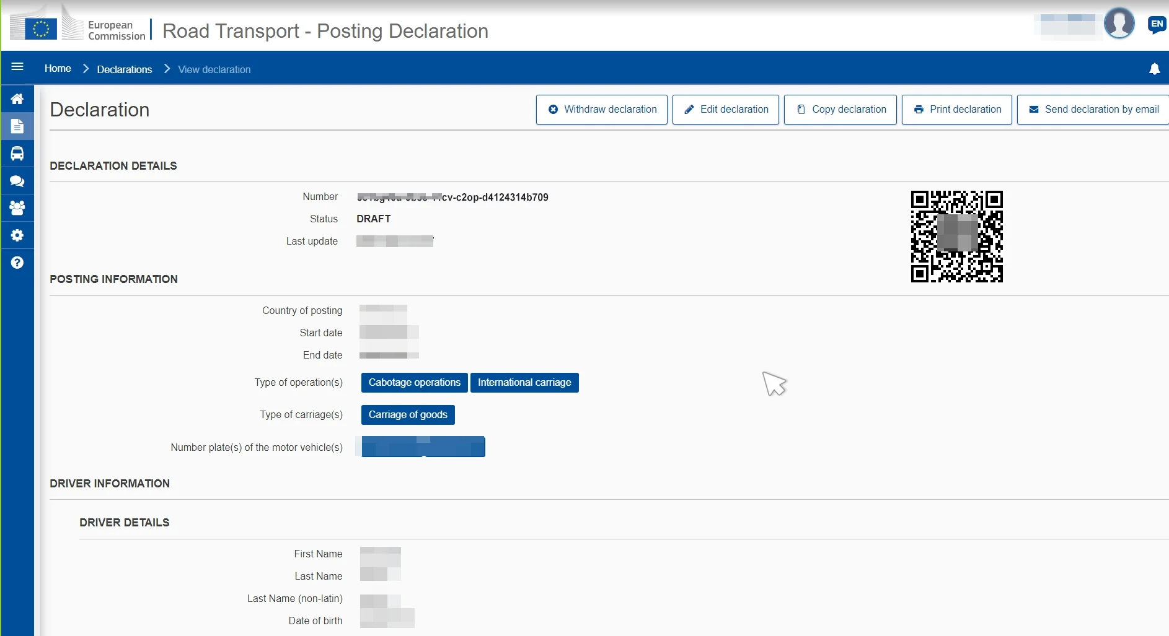This screenshot has width=1169, height=636.
Task: Select the vehicle bus icon in the sidebar
Action: (17, 154)
